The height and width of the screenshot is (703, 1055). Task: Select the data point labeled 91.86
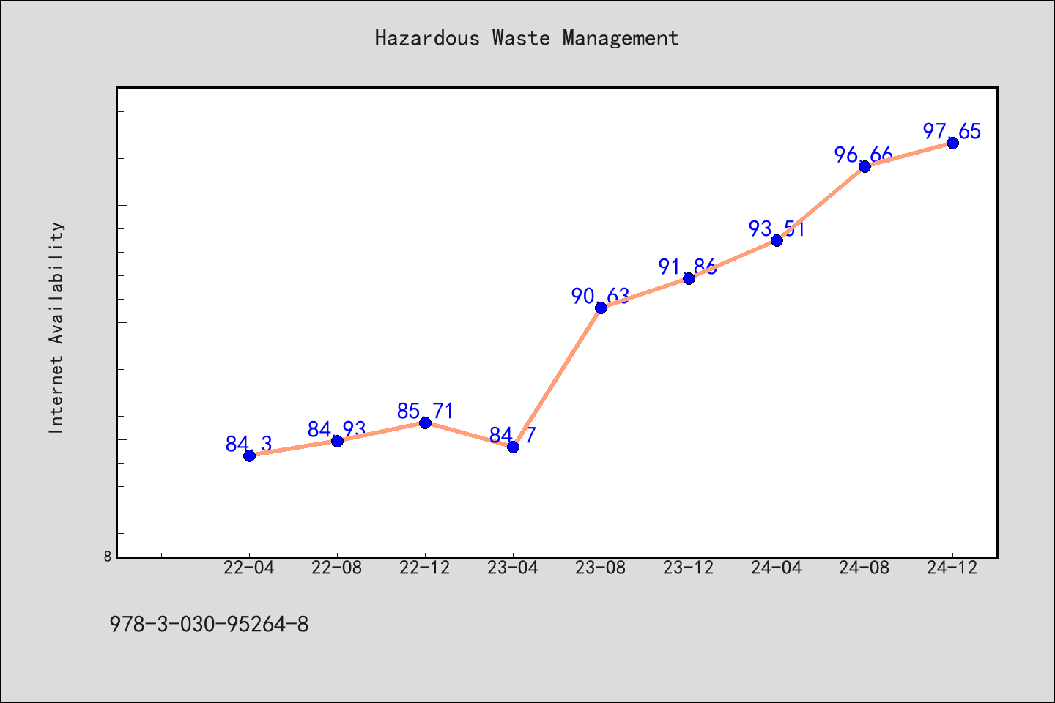point(689,278)
